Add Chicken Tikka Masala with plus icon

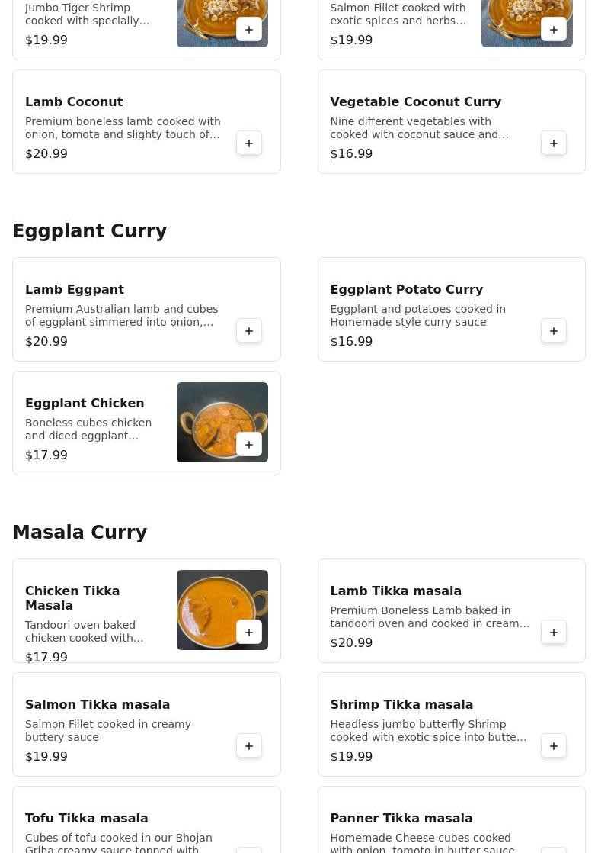tap(249, 633)
